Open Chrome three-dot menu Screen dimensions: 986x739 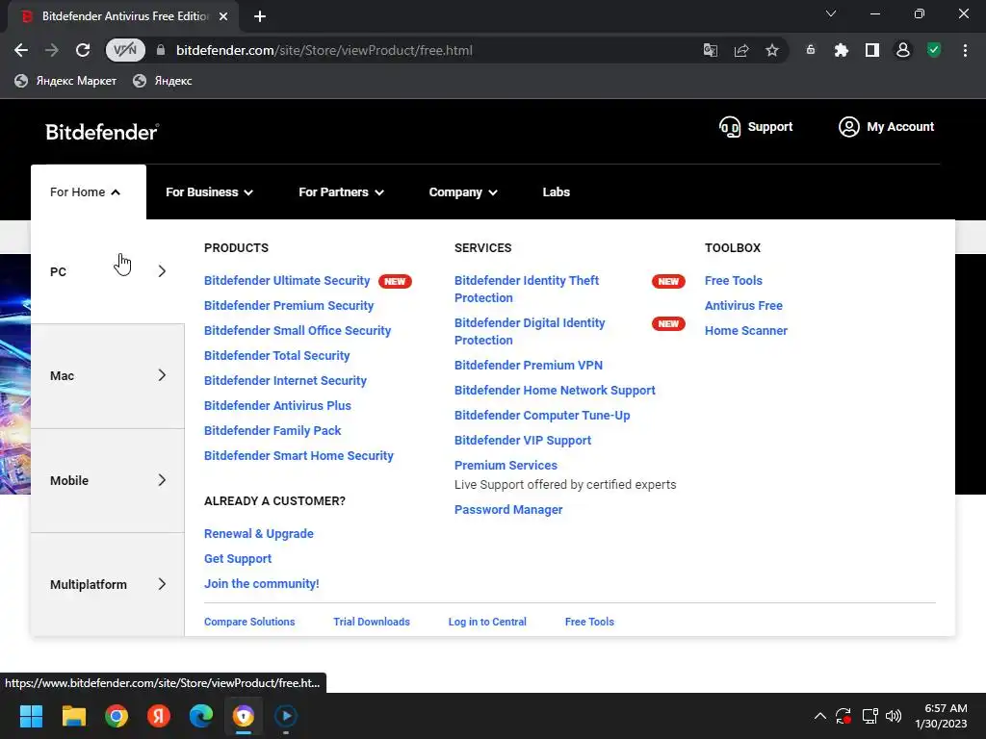pyautogui.click(x=965, y=50)
